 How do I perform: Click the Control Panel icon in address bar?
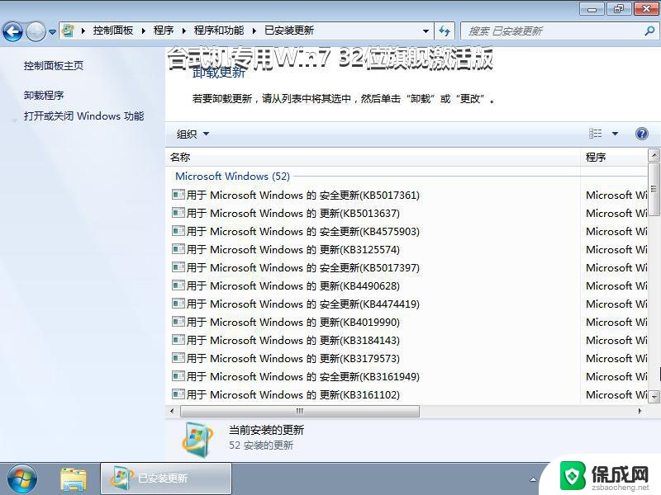(x=68, y=31)
